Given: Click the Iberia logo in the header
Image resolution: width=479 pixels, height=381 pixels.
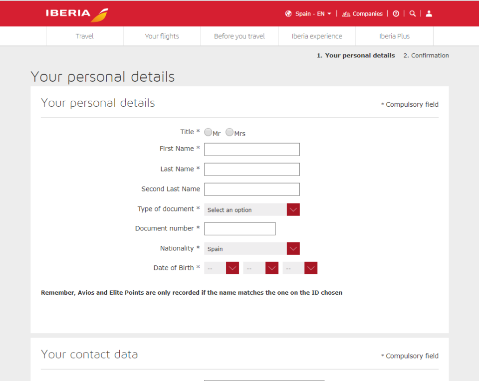Looking at the screenshot, I should click(77, 14).
